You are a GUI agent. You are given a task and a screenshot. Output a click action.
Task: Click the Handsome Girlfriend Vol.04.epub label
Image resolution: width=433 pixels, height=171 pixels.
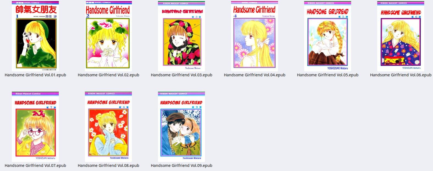[255, 75]
